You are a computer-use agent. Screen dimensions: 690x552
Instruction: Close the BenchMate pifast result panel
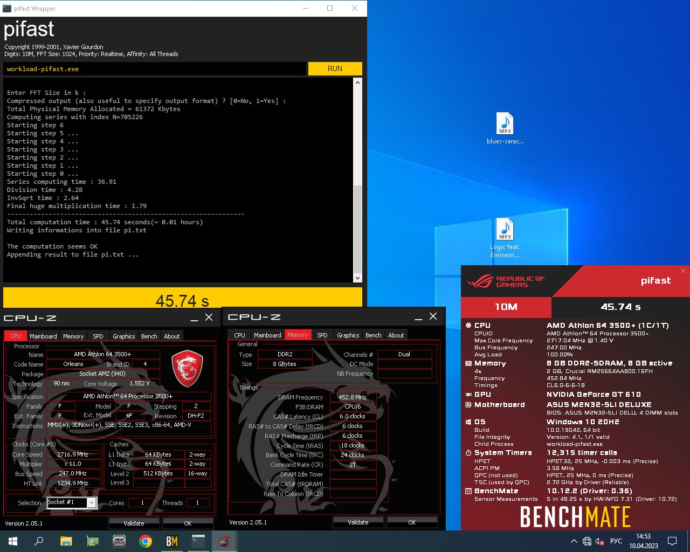click(683, 271)
